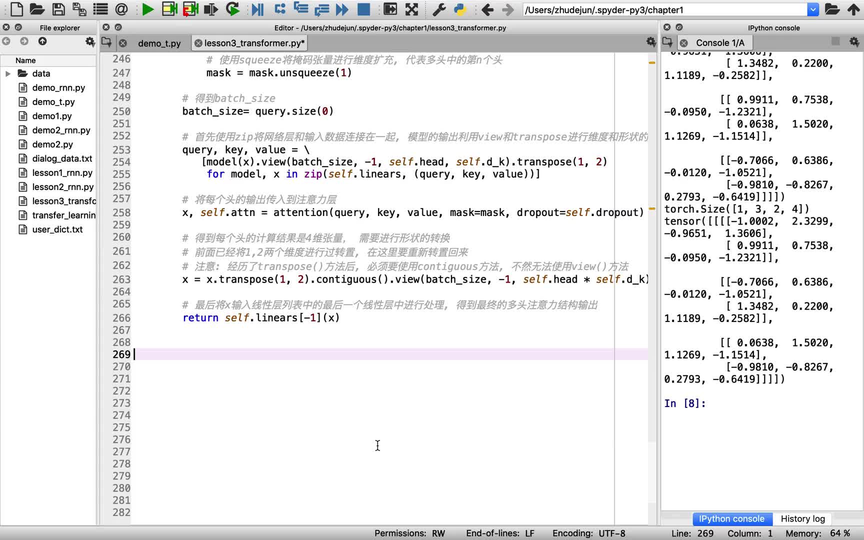
Task: Change to the parent directory in toolbar
Action: (853, 9)
